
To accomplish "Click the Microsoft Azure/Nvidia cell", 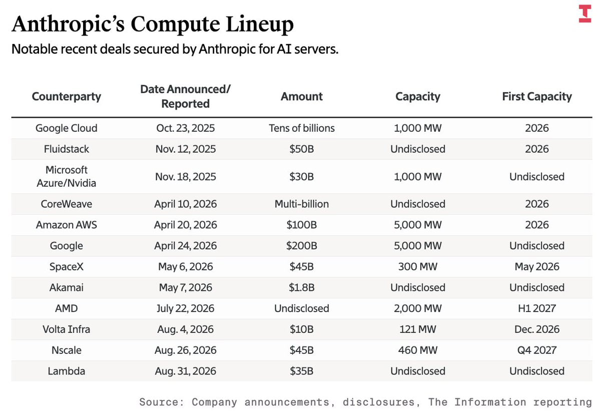I will click(66, 176).
